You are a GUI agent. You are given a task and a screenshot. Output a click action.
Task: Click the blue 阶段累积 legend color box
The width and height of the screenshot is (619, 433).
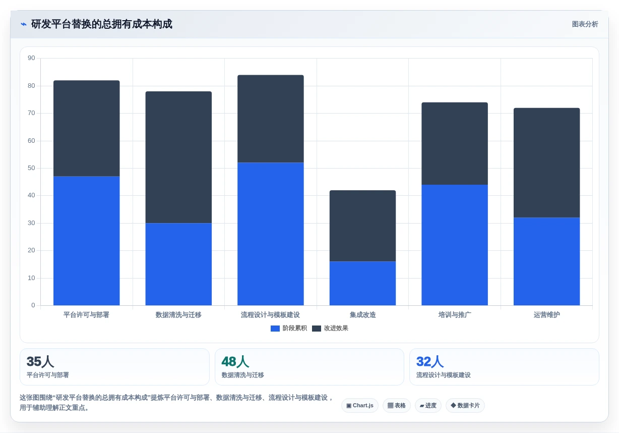coord(275,328)
